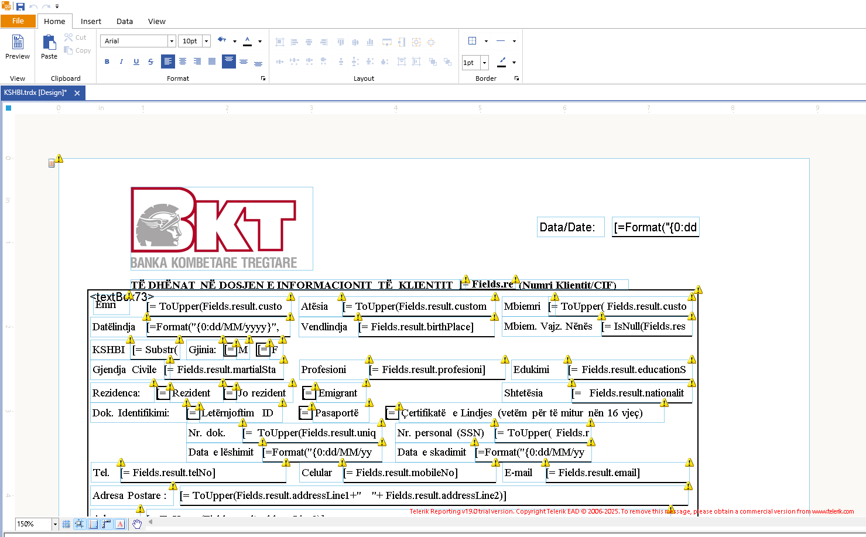Click the Save icon in quick access toolbar
The height and width of the screenshot is (537, 866).
tap(20, 6)
